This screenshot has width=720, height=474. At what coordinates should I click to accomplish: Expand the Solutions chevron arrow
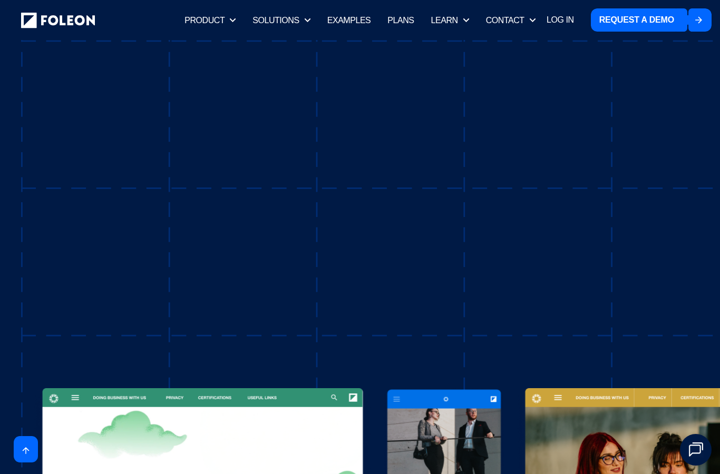point(307,20)
